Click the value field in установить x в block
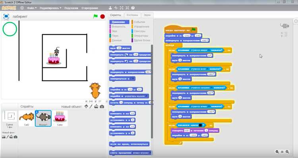298x158 pixels. pyautogui.click(x=132, y=120)
